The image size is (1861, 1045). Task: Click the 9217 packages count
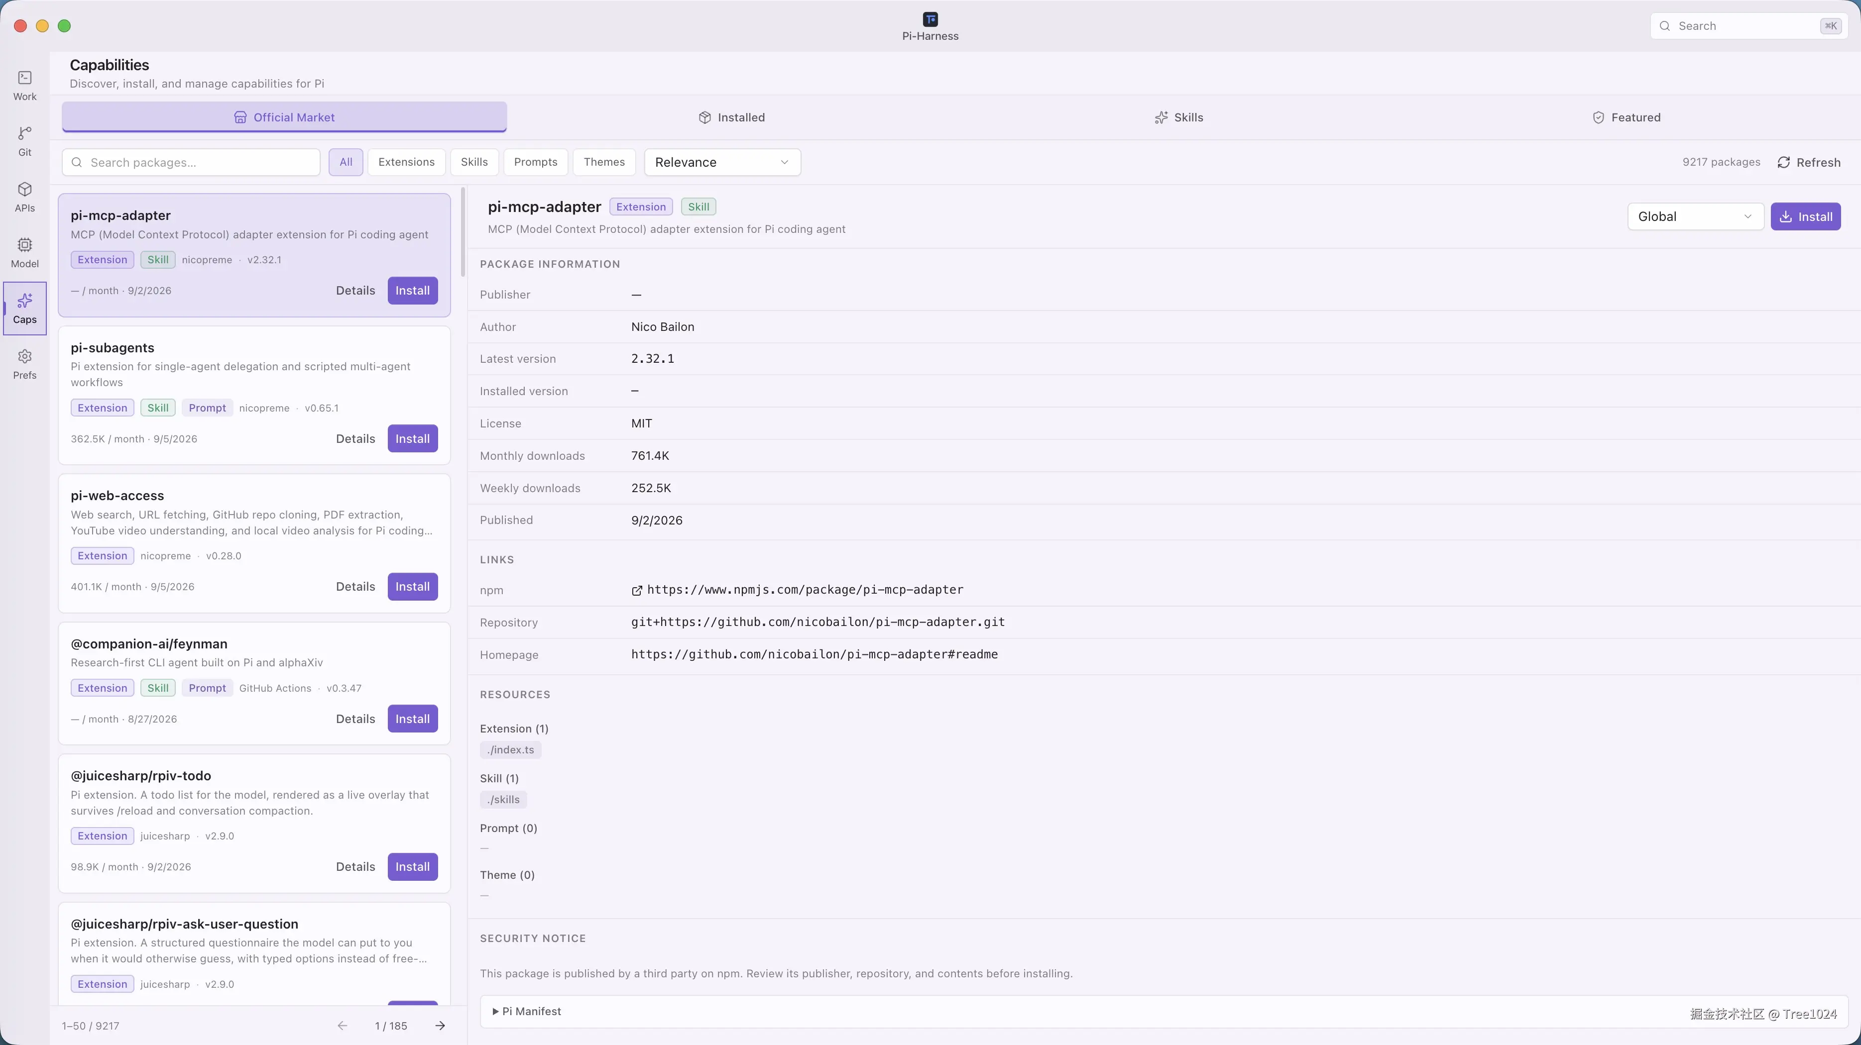pyautogui.click(x=1721, y=162)
